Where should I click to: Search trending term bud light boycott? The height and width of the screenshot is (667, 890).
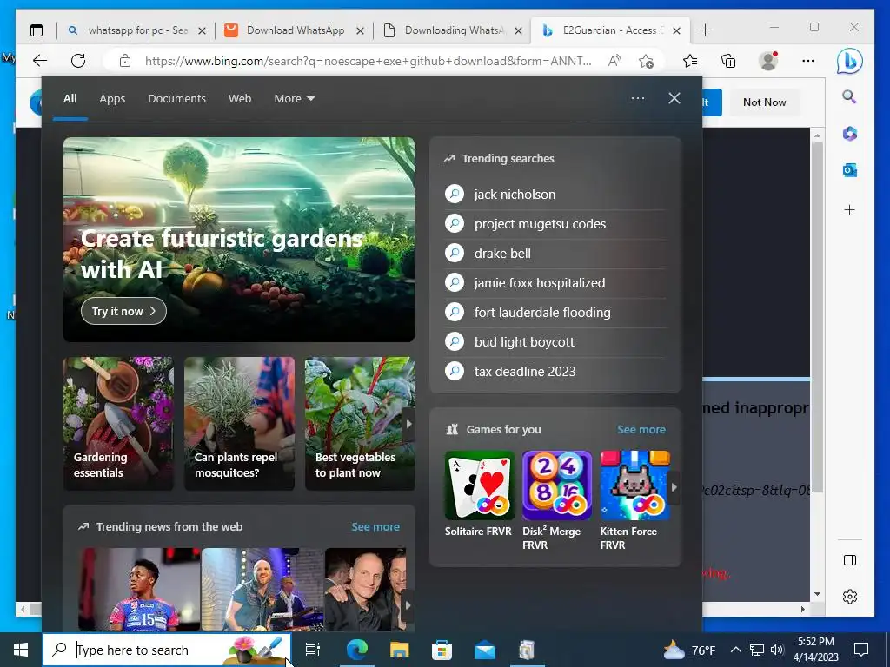tap(555, 342)
